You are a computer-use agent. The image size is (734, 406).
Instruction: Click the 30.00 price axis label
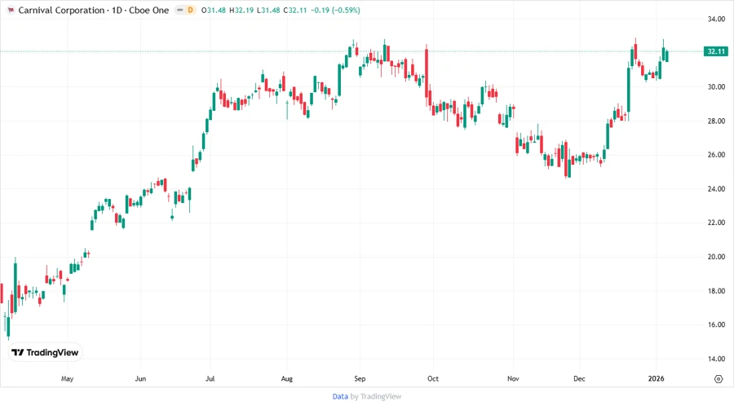click(716, 87)
